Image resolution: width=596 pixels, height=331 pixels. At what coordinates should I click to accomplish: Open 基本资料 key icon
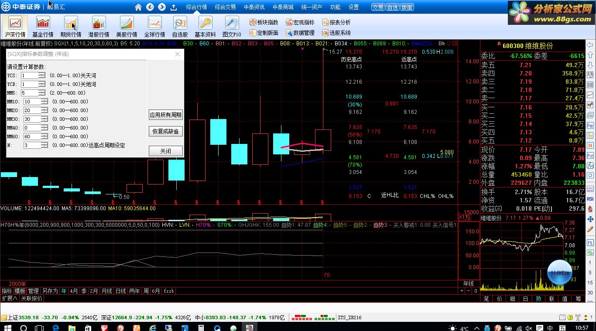(x=205, y=26)
